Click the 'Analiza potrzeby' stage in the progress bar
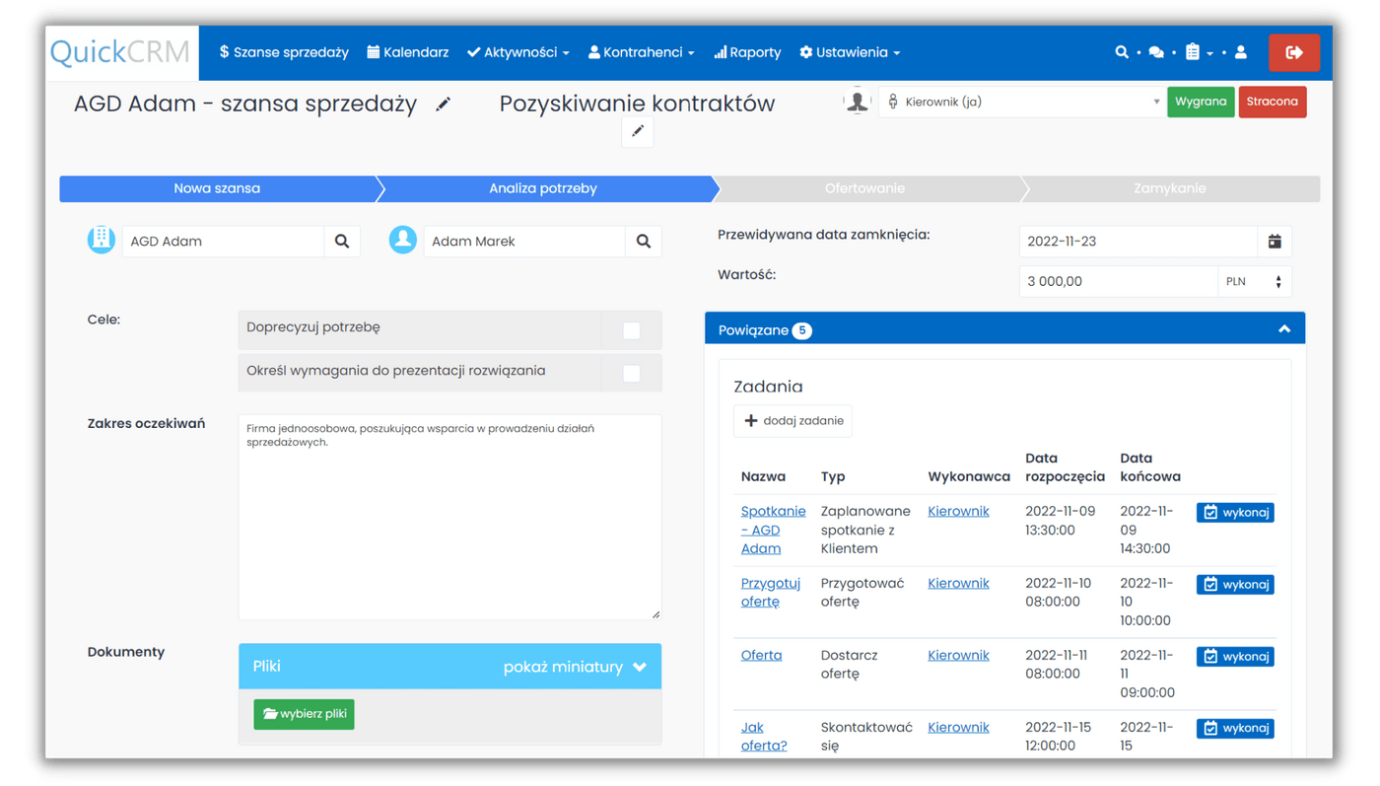The image size is (1380, 786). coord(544,188)
